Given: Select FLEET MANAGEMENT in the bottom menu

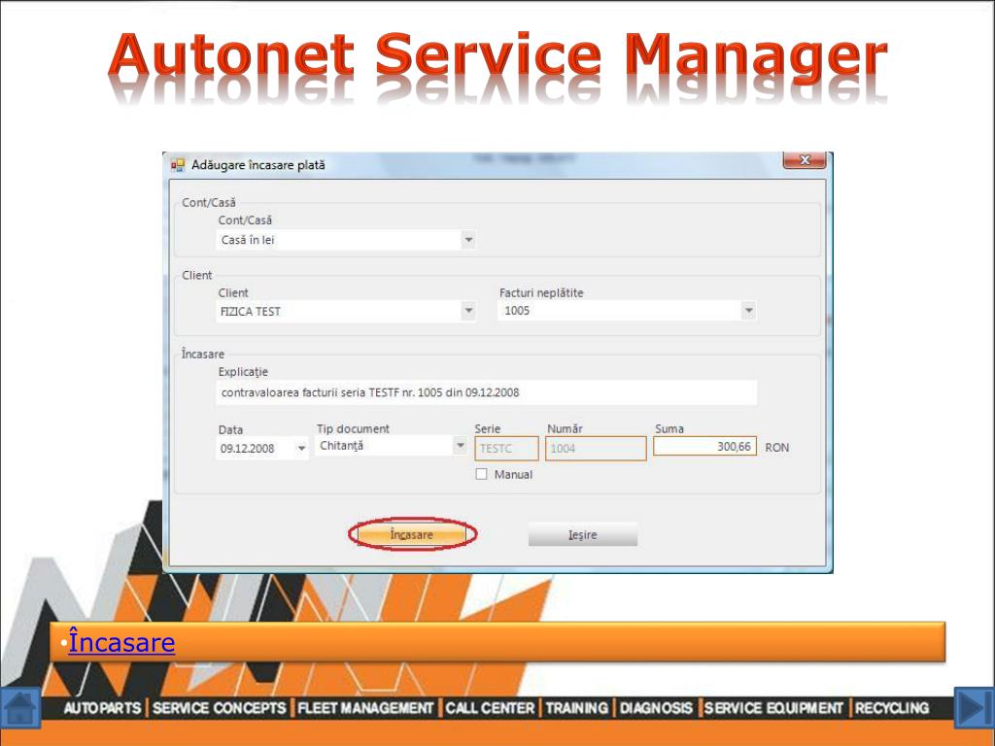Looking at the screenshot, I should point(365,708).
